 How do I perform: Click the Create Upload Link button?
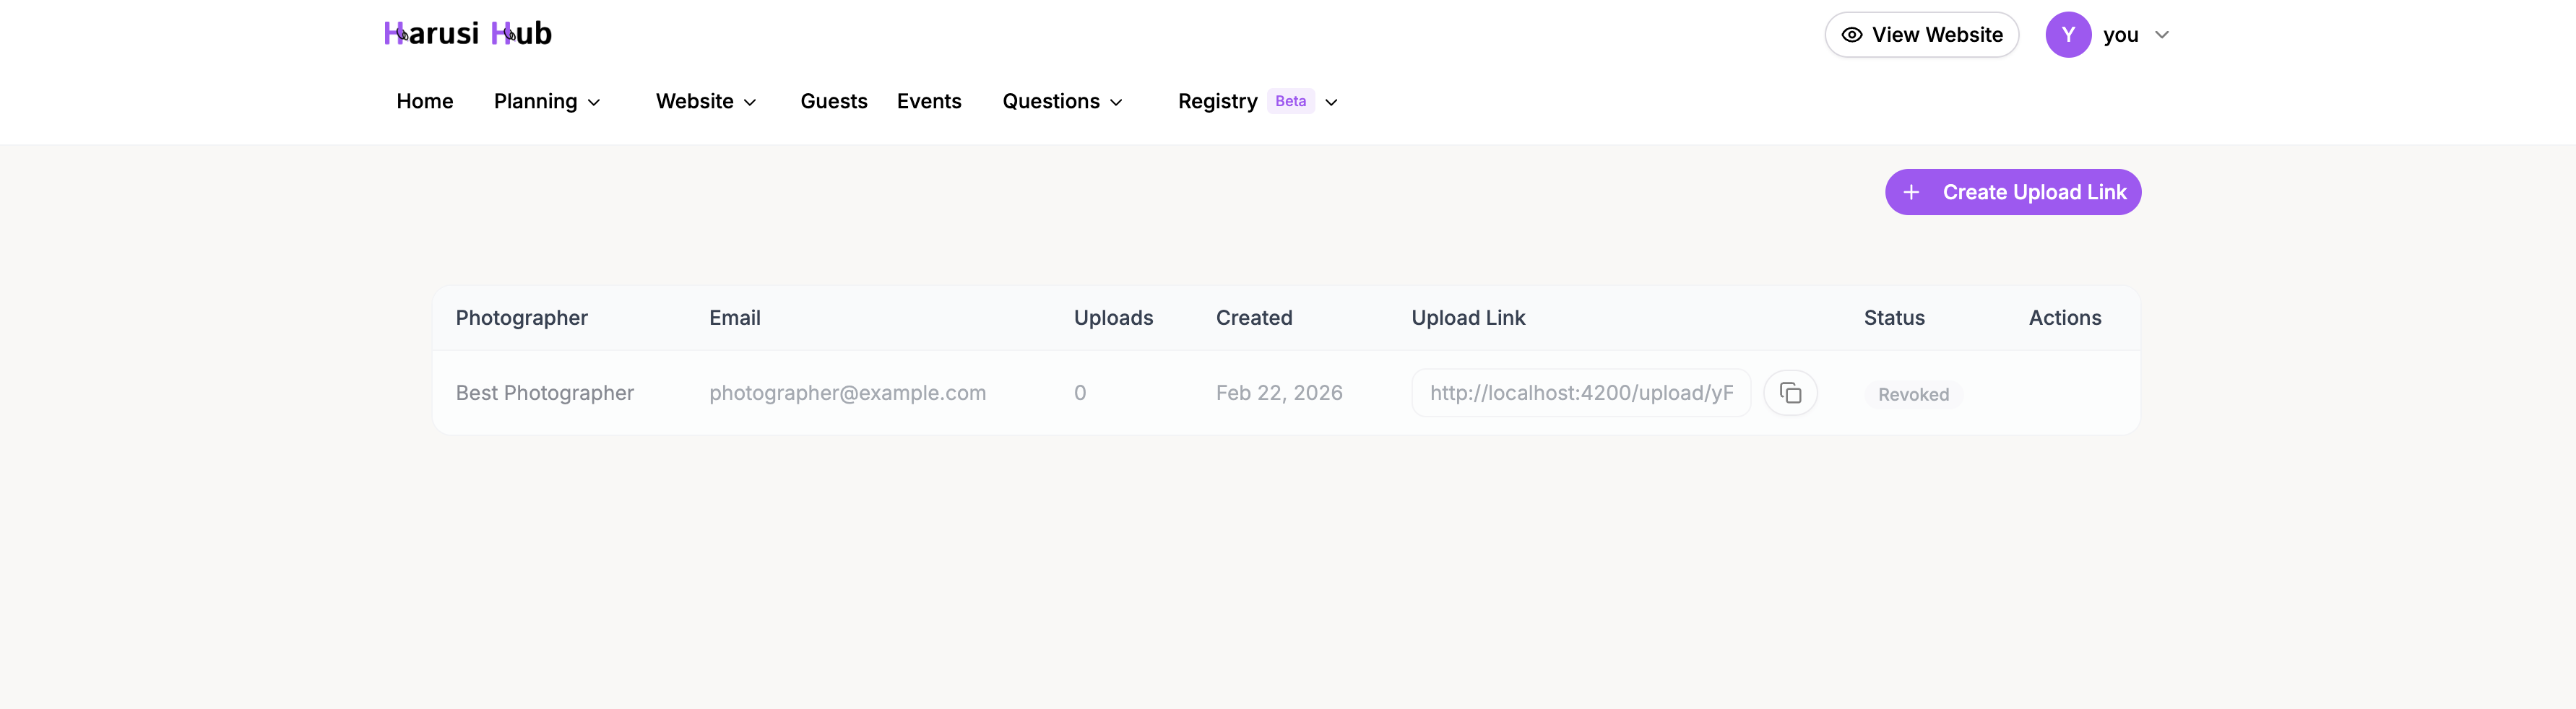(x=2013, y=191)
